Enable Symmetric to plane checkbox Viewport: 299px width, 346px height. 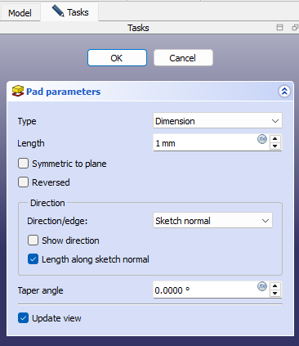(x=23, y=164)
